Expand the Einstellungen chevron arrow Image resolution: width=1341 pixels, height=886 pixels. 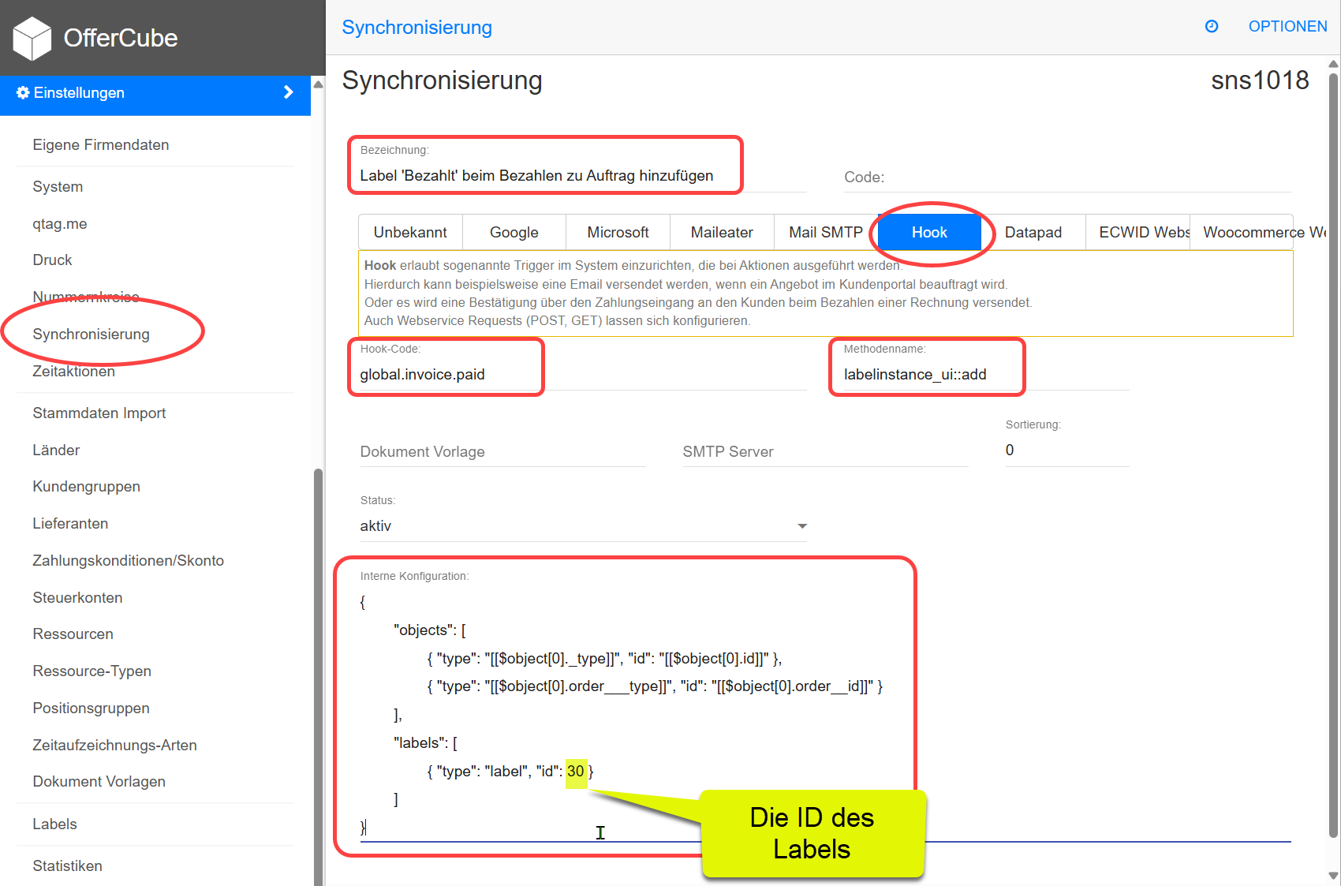[288, 92]
